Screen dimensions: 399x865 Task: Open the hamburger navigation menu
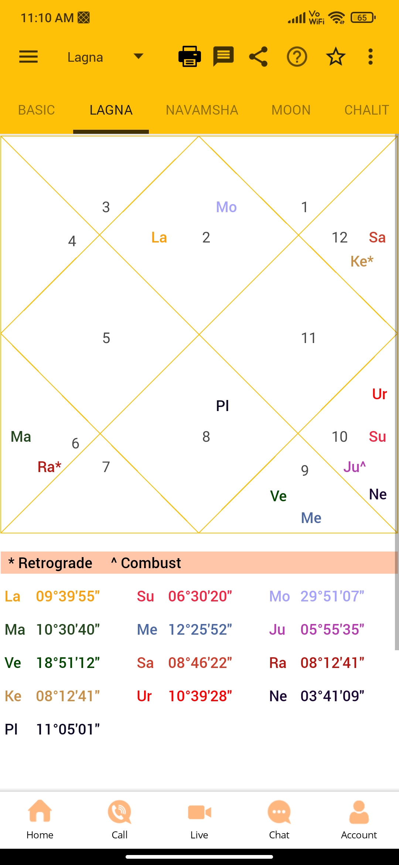tap(28, 57)
